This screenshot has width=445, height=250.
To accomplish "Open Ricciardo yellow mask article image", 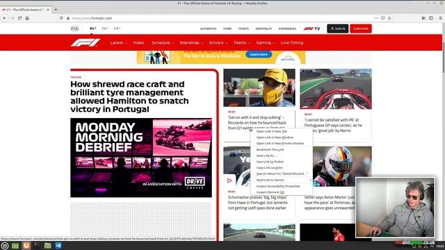I will pos(259,87).
